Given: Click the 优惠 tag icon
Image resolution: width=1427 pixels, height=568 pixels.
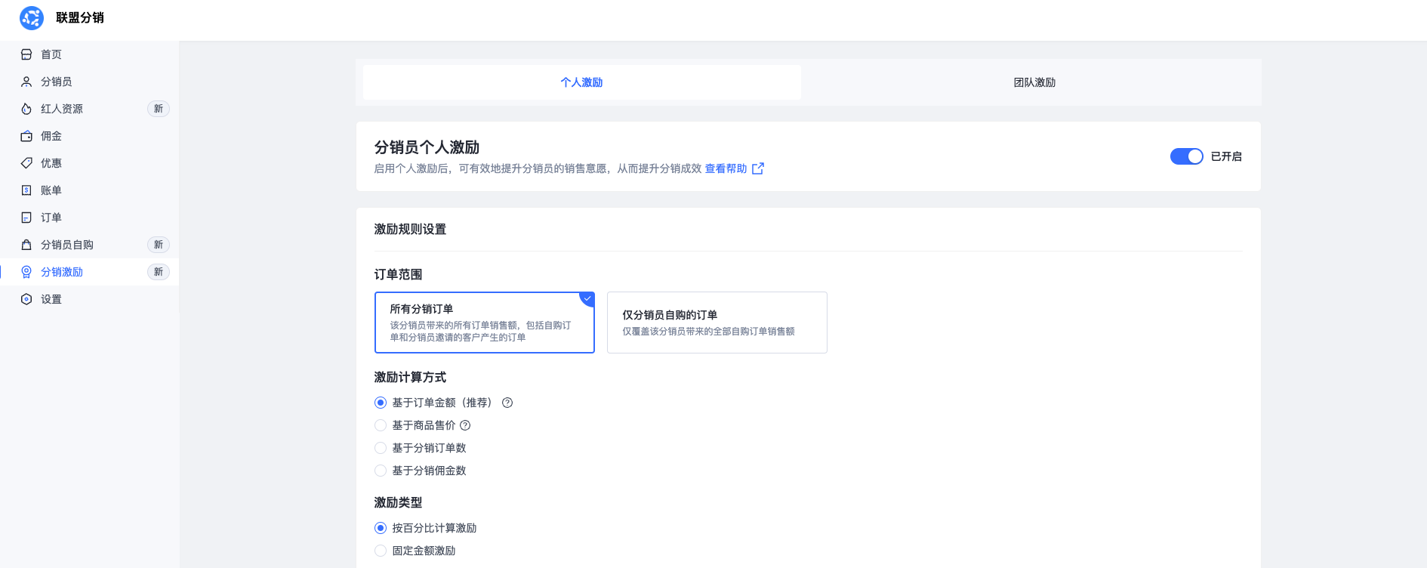Looking at the screenshot, I should [x=26, y=163].
